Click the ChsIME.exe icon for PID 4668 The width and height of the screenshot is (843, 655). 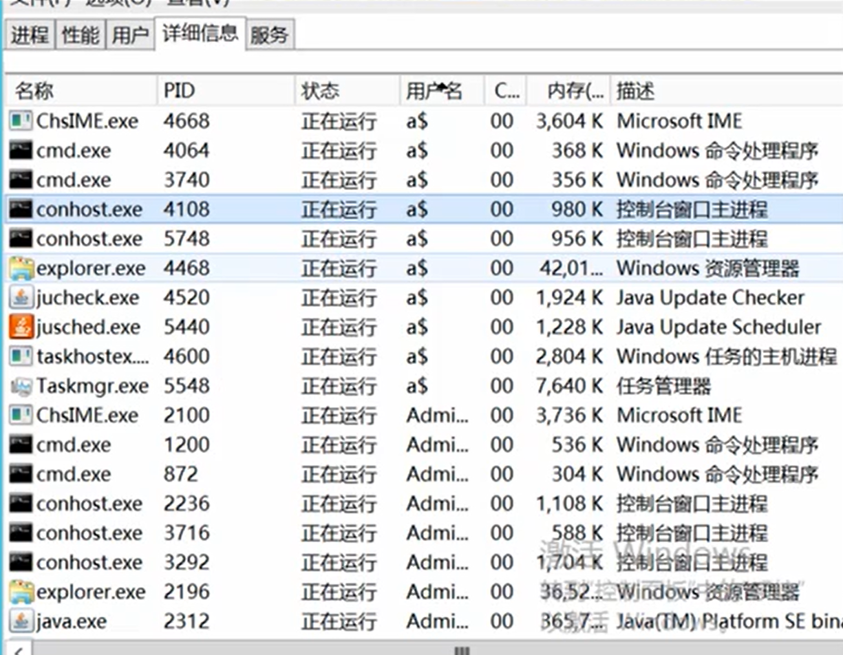click(21, 121)
